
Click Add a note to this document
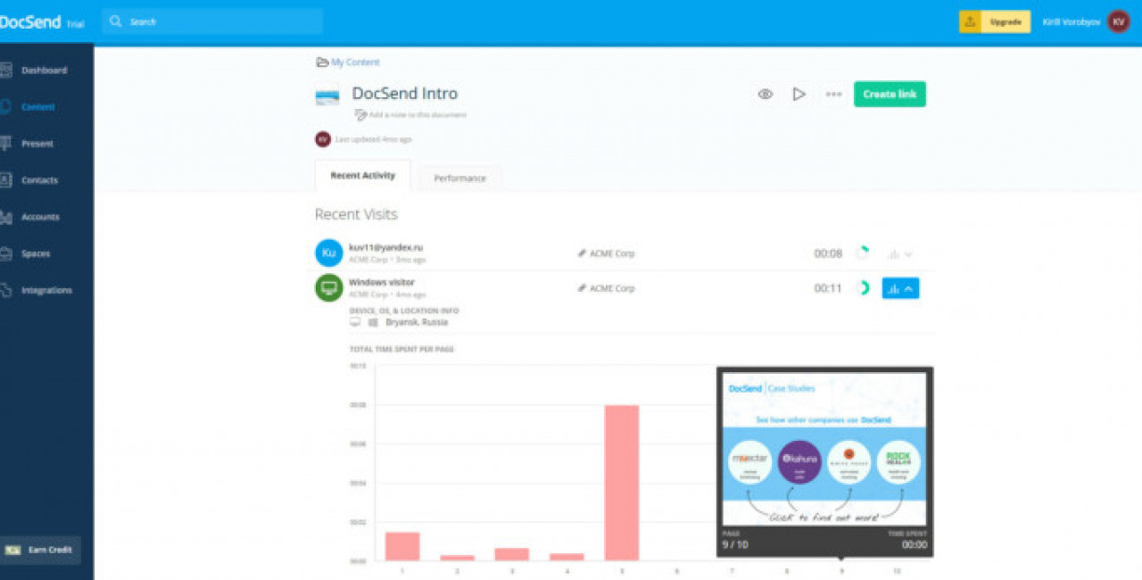coord(418,115)
